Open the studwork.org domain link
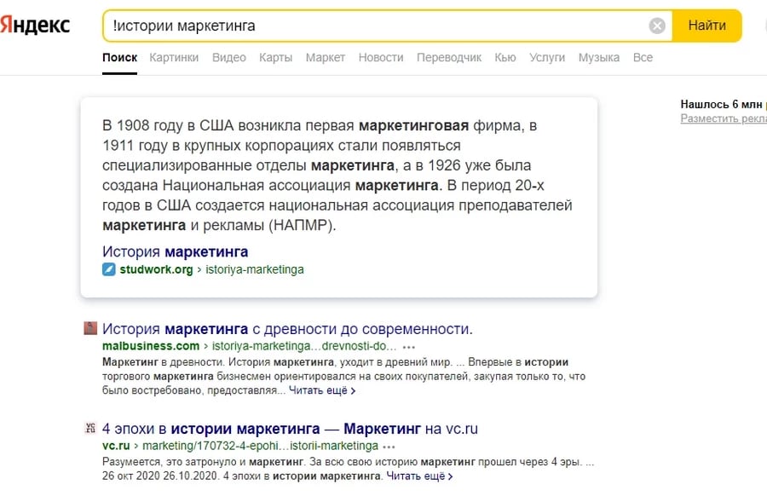Image resolution: width=767 pixels, height=502 pixels. click(x=156, y=269)
